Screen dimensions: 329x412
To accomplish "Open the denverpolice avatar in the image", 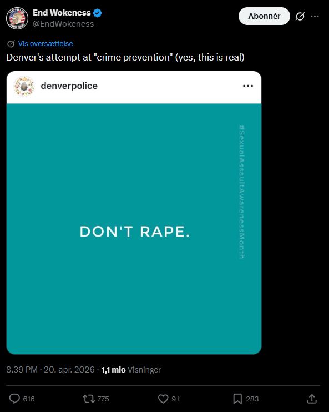I will (24, 86).
